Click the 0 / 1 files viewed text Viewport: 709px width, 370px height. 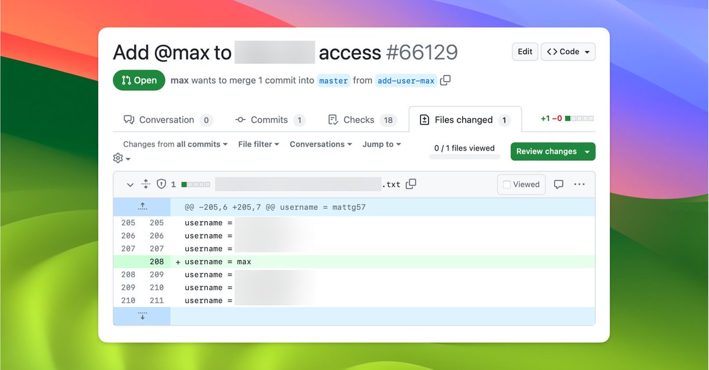[x=464, y=148]
